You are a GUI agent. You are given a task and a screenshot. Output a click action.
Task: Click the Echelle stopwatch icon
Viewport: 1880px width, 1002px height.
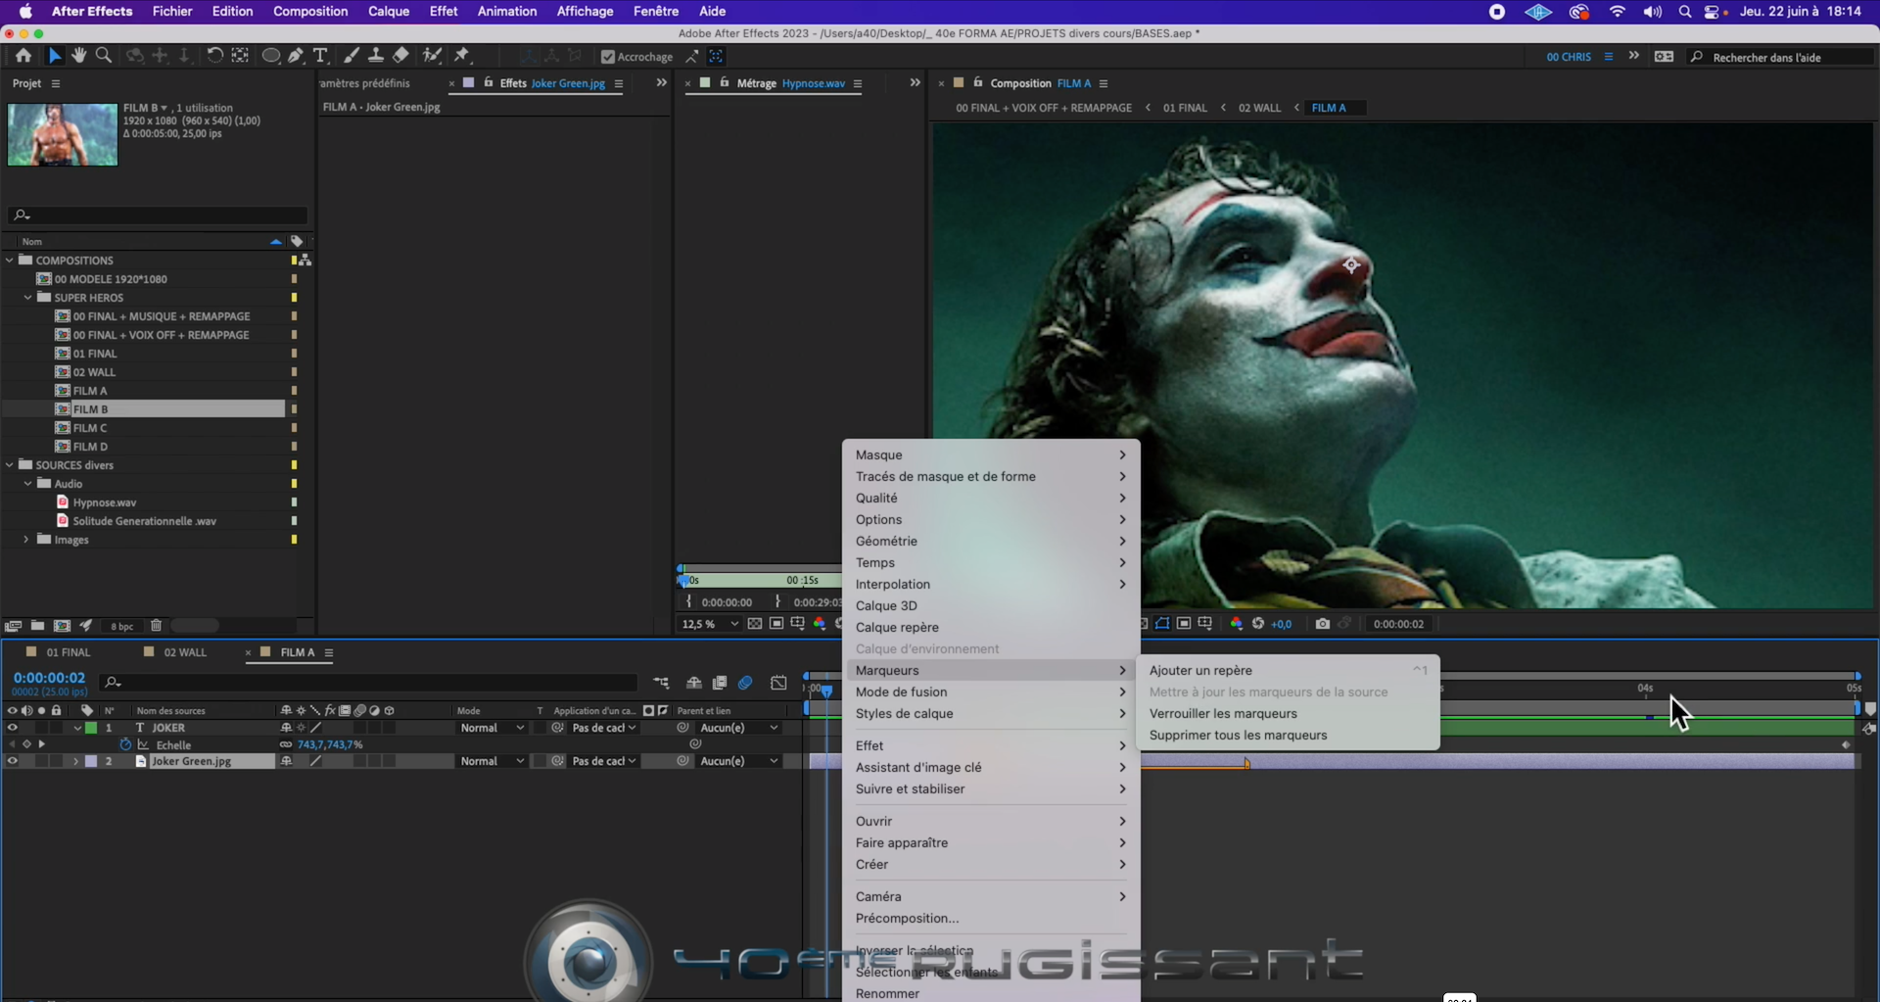point(125,744)
